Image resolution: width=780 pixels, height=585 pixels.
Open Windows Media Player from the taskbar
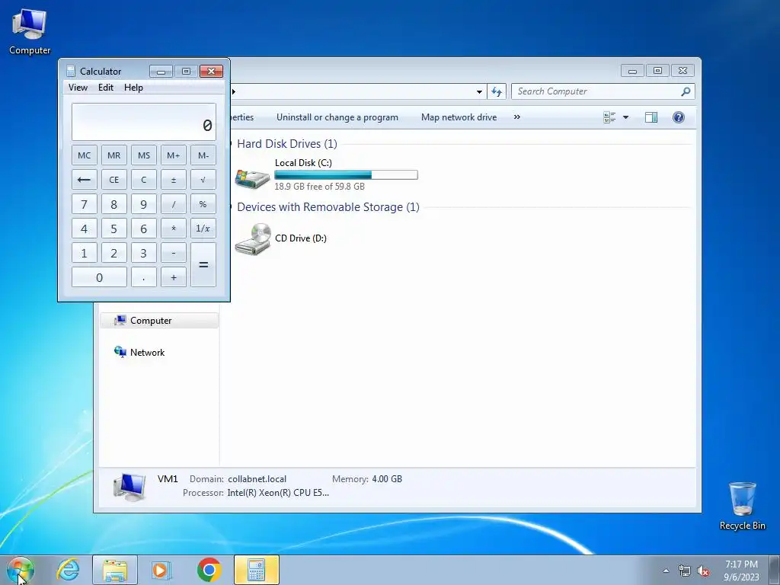pos(161,570)
